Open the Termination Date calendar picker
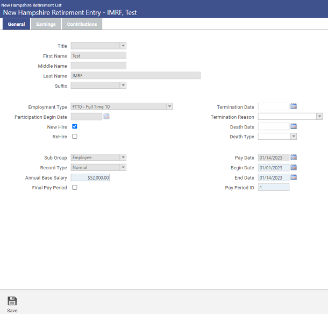The height and width of the screenshot is (314, 328). [x=294, y=106]
